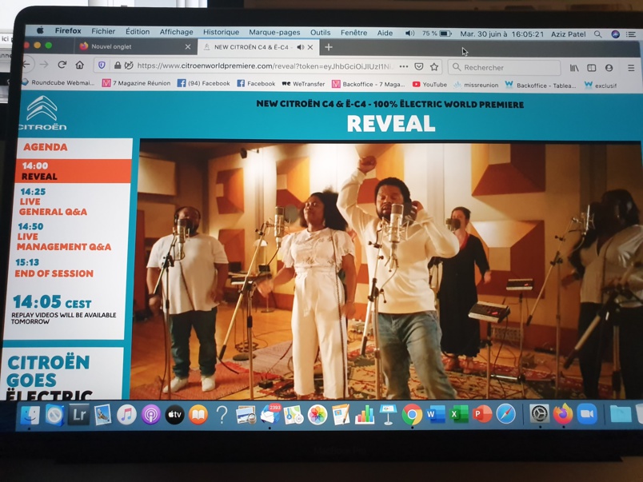643x482 pixels.
Task: Go to the Firefox home page icon
Action: 79,66
